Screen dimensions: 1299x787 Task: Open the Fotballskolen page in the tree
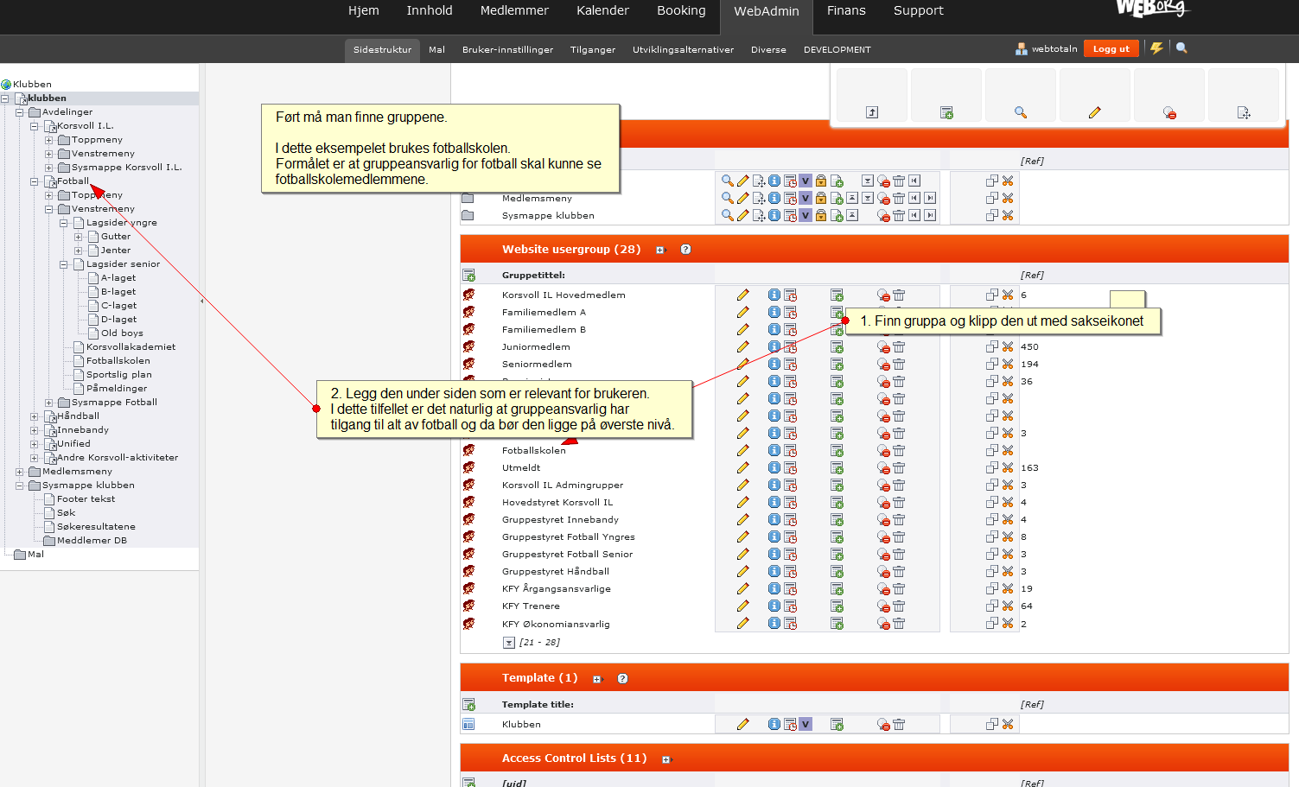(x=118, y=361)
